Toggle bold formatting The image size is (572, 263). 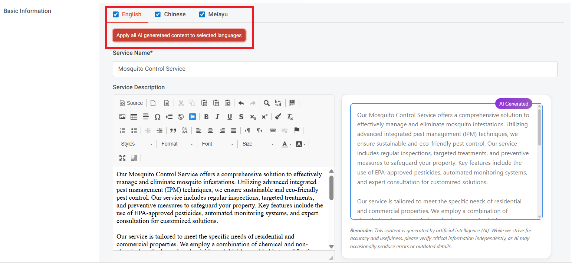(x=206, y=116)
